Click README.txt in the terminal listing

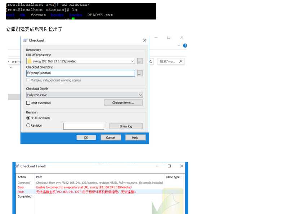coord(100,15)
